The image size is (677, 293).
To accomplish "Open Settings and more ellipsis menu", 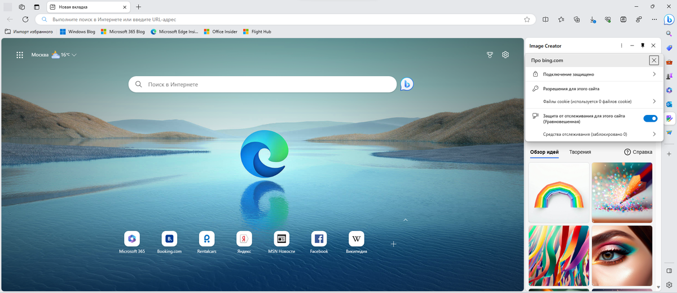I will click(x=654, y=19).
